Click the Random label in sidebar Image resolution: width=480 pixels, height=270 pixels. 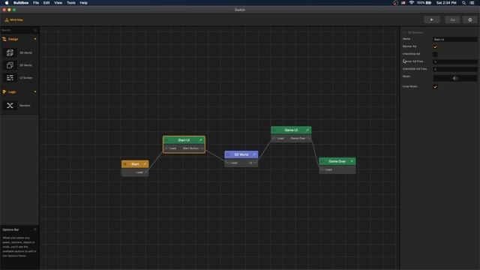click(x=25, y=106)
